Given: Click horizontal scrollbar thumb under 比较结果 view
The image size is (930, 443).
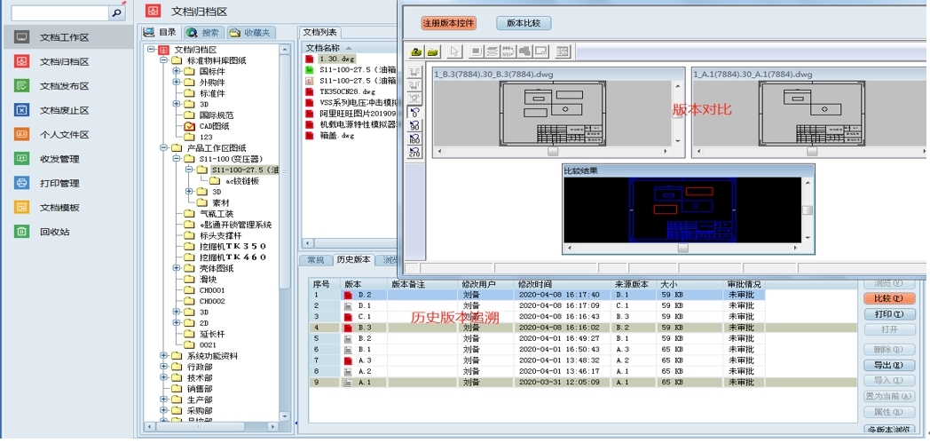Looking at the screenshot, I should pyautogui.click(x=683, y=248).
